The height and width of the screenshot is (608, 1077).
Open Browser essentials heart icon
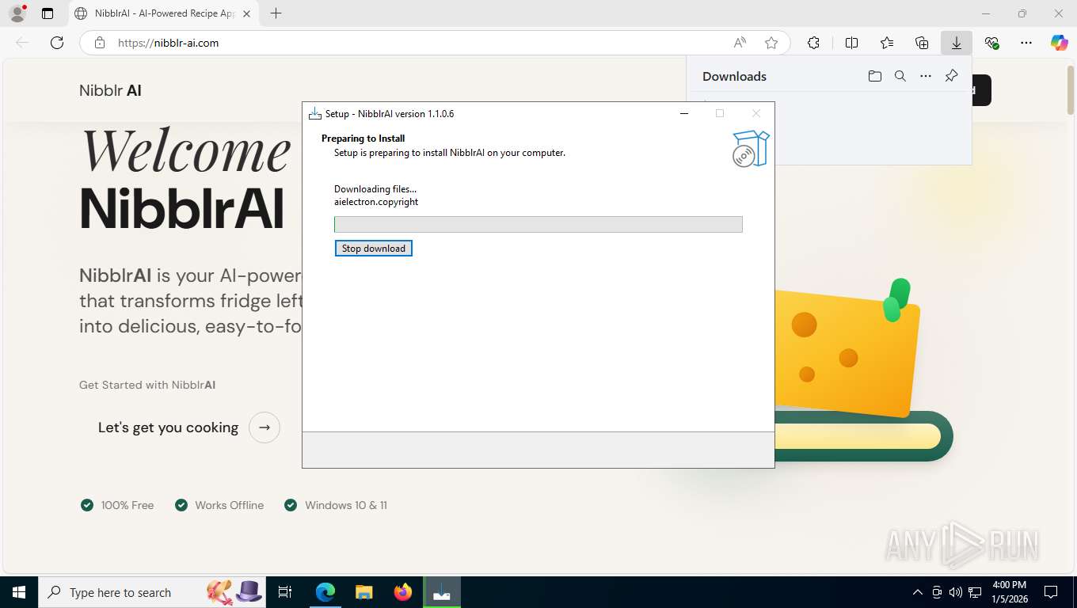[x=991, y=43]
